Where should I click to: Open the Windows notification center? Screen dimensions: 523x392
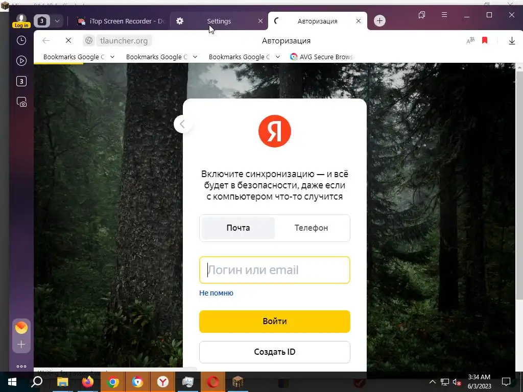click(506, 382)
